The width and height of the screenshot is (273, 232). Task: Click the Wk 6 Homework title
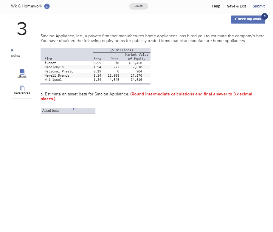26,6
